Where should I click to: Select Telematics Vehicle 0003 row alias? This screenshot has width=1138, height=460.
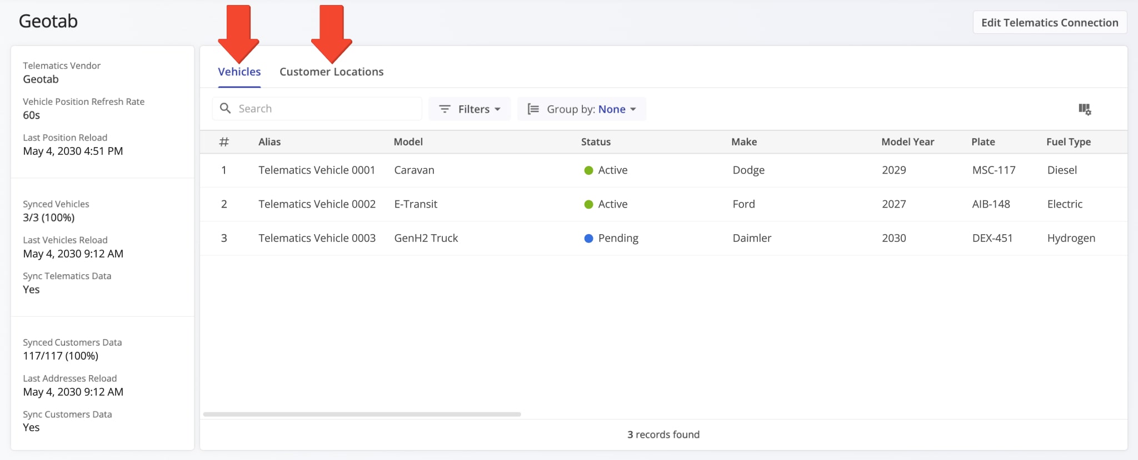(317, 238)
